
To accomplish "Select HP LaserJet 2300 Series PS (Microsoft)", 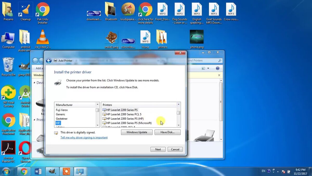I will click(127, 123).
